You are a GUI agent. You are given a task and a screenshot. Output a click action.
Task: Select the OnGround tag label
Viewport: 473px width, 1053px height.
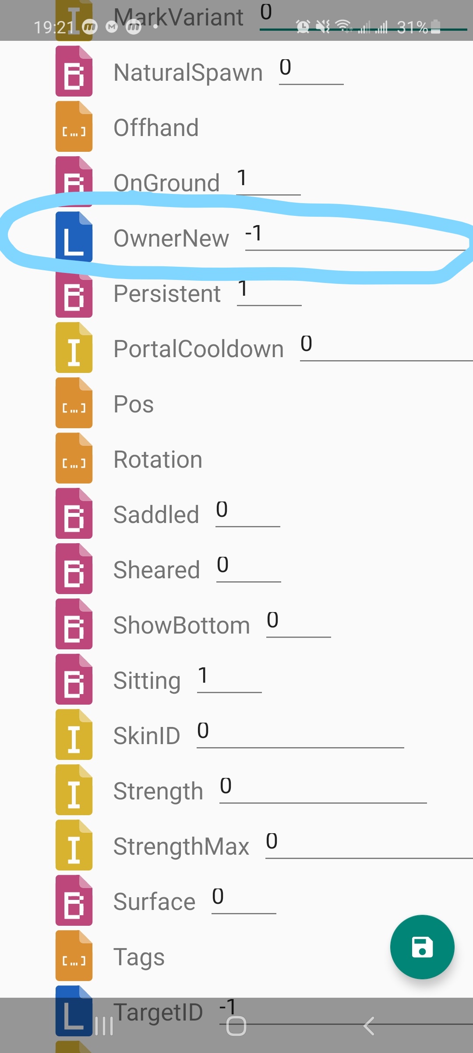(166, 183)
